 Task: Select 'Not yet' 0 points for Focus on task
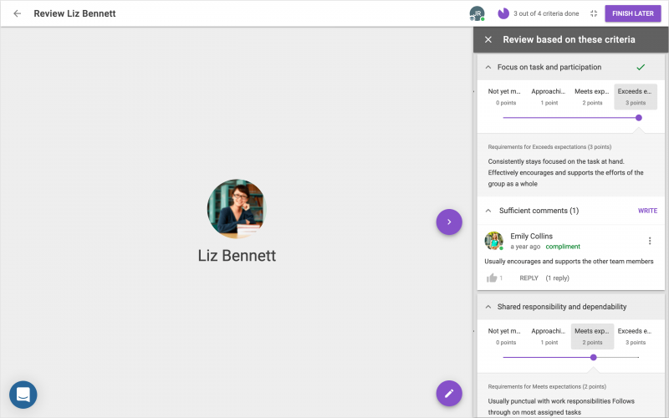pos(505,96)
